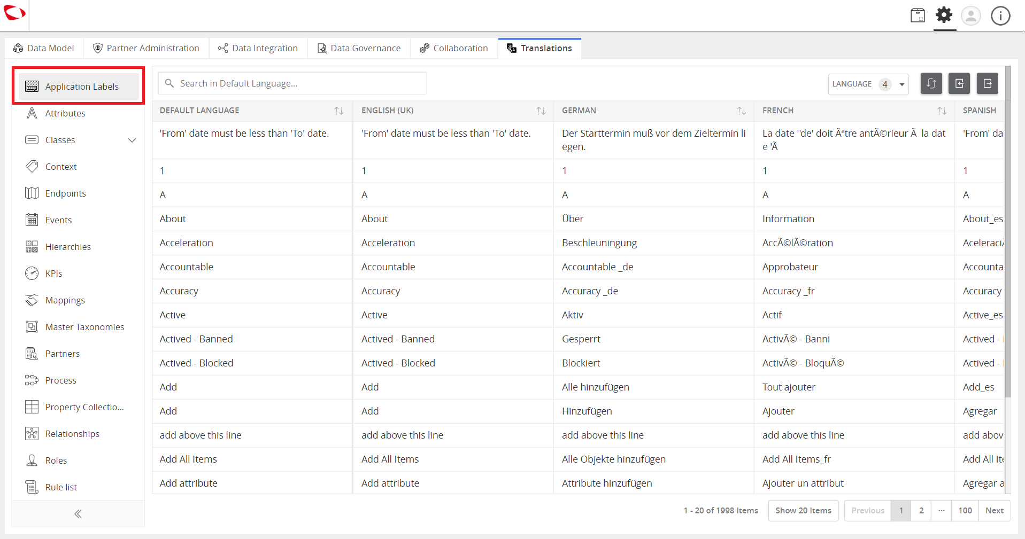Click the Context tag icon
This screenshot has width=1025, height=539.
(x=32, y=167)
